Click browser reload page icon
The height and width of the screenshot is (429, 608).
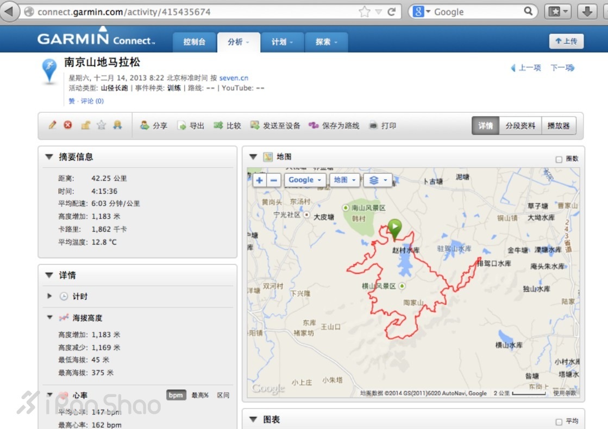point(391,12)
